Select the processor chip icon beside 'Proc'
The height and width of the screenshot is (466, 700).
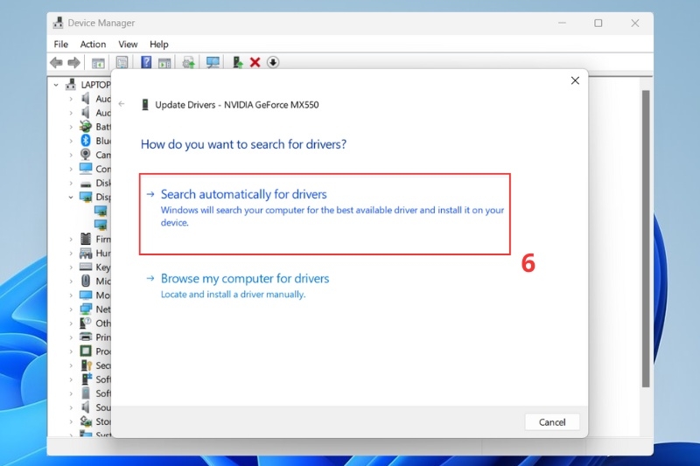pyautogui.click(x=86, y=351)
